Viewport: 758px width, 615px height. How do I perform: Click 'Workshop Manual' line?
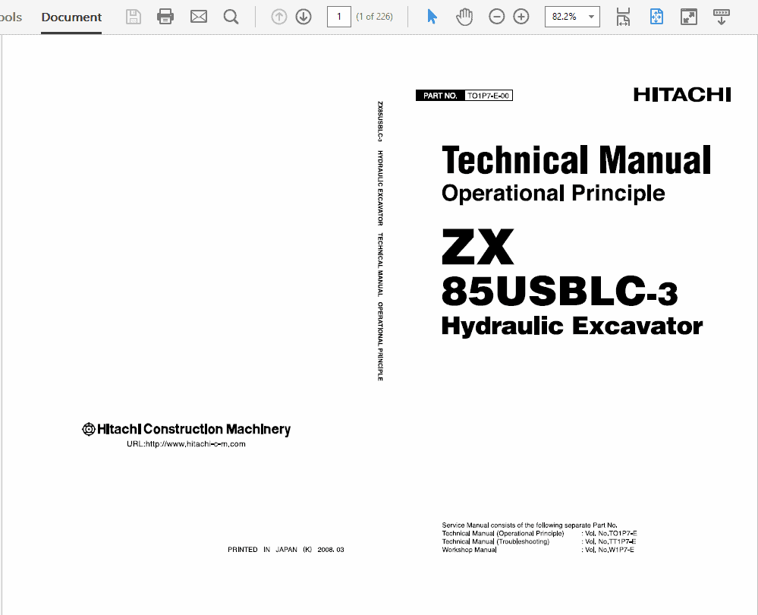point(469,550)
